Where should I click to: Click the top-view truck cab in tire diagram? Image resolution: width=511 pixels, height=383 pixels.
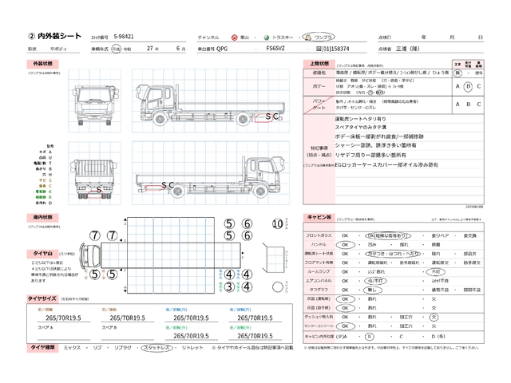[x=90, y=255]
